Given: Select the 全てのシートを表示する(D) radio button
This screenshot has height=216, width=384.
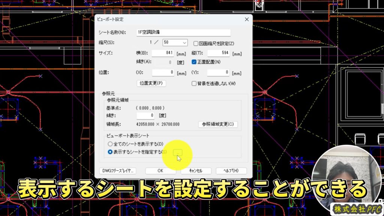Looking at the screenshot, I should pos(110,144).
